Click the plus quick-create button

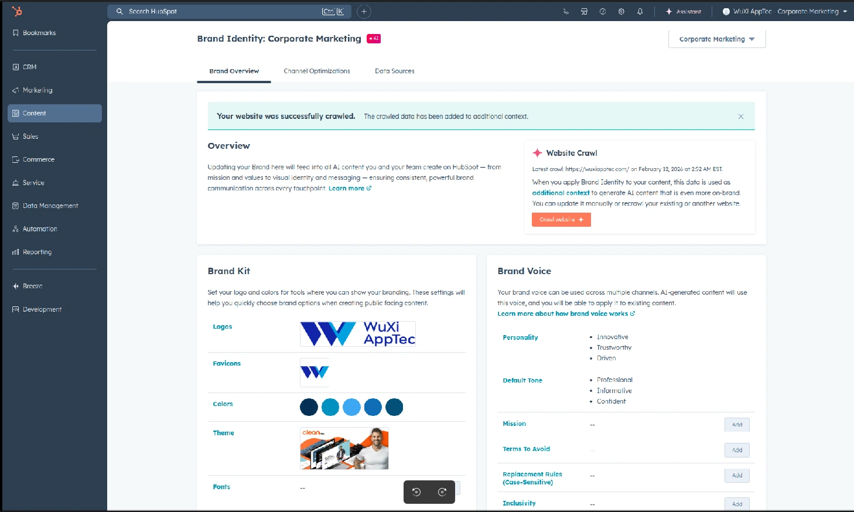(x=364, y=11)
